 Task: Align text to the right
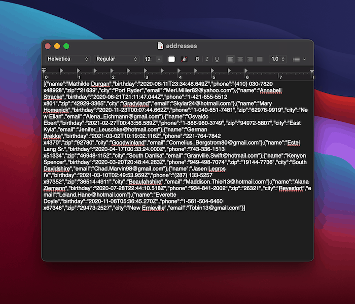[250, 59]
